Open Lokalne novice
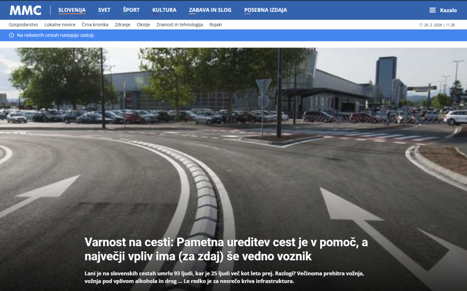 [60, 25]
